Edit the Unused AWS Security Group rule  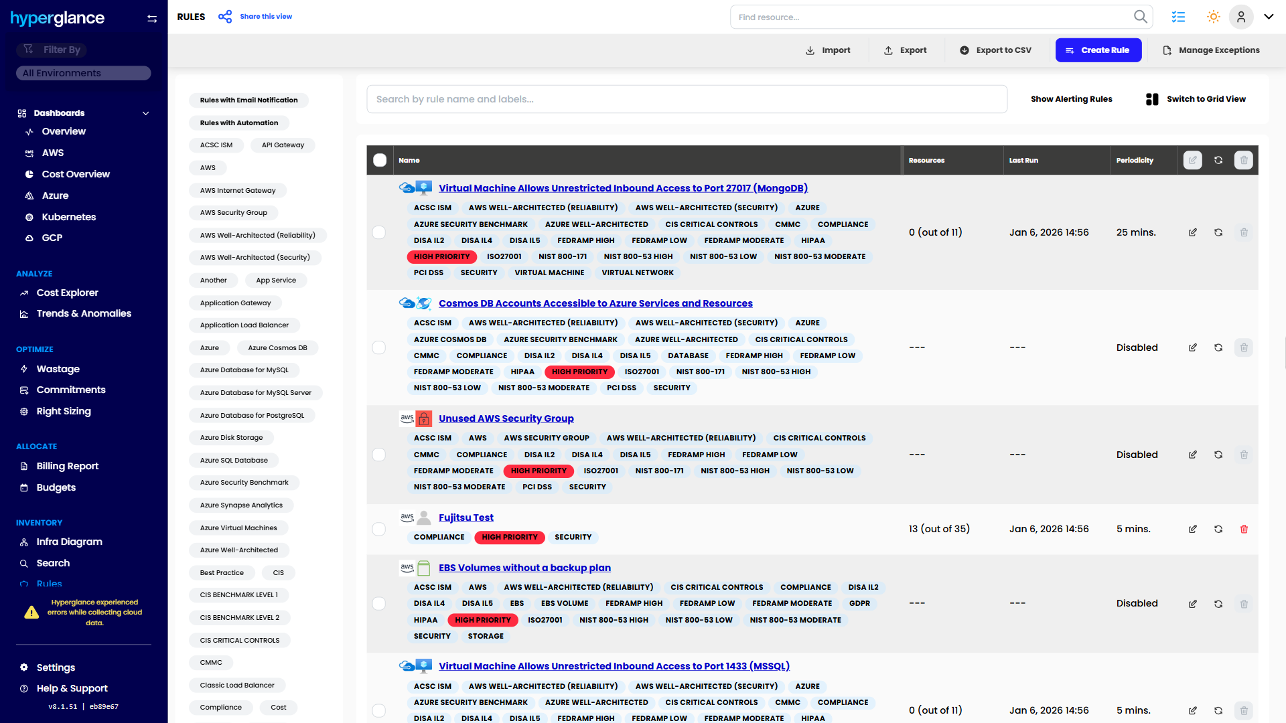coord(1192,455)
